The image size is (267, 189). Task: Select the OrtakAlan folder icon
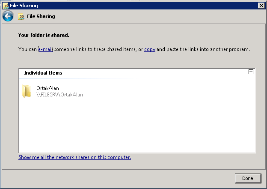[x=27, y=91]
